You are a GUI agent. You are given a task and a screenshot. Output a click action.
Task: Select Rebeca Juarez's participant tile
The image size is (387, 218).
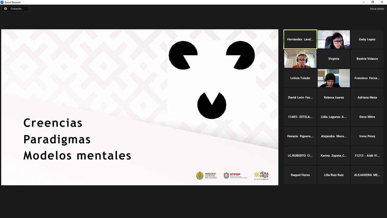coord(334,97)
